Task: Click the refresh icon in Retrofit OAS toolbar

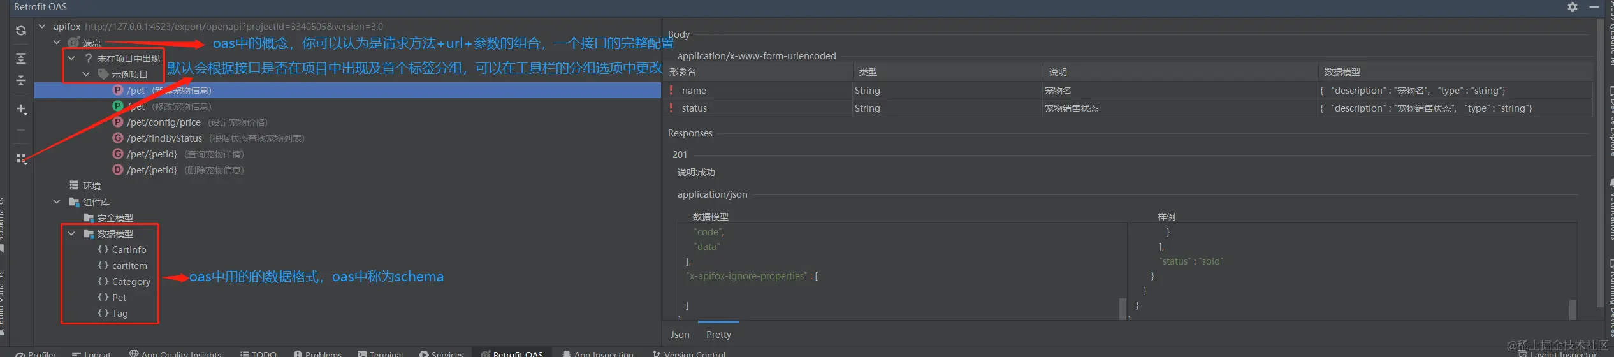Action: coord(21,30)
